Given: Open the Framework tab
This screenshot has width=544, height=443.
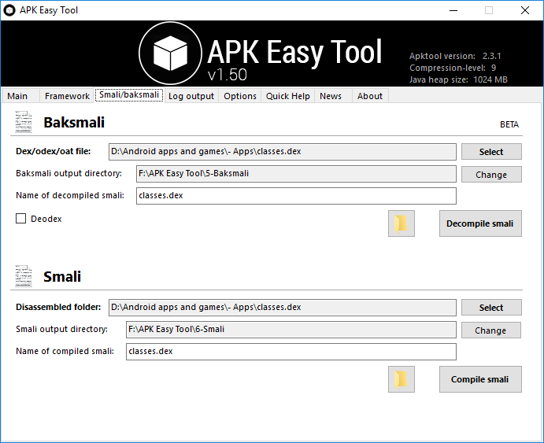Looking at the screenshot, I should (x=67, y=96).
